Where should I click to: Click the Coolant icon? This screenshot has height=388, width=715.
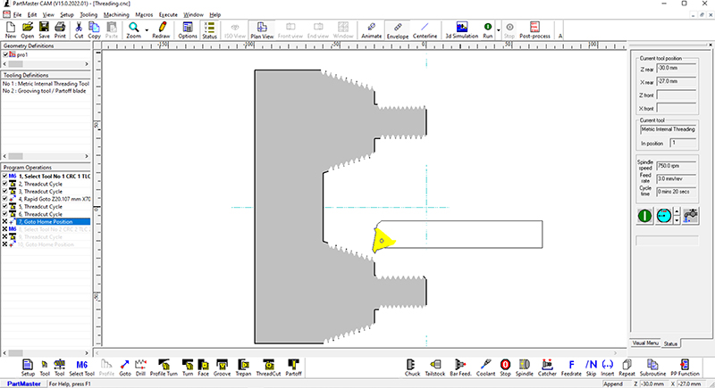[484, 367]
